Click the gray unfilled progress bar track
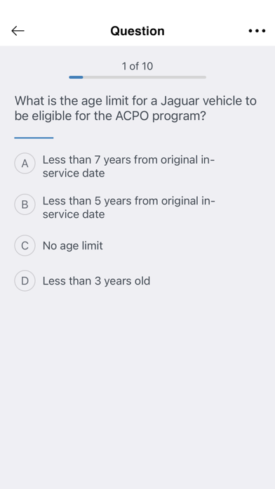The height and width of the screenshot is (489, 275). tap(145, 77)
